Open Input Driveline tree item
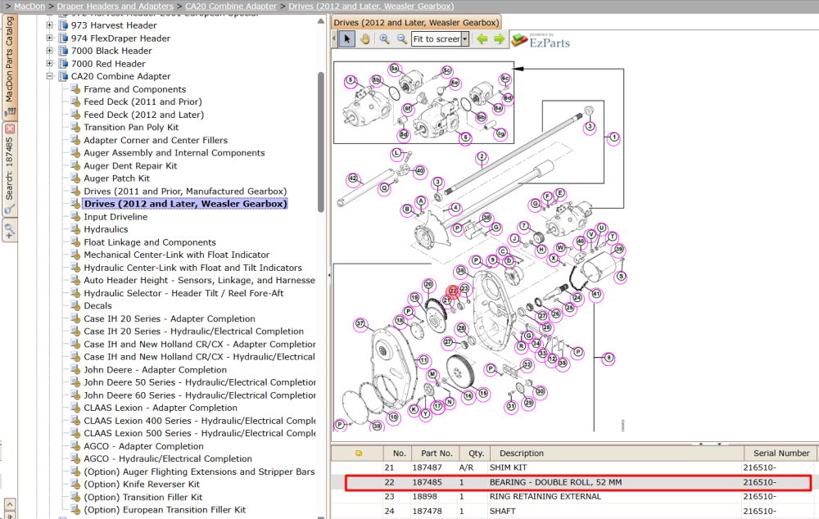819x519 pixels. click(x=115, y=217)
